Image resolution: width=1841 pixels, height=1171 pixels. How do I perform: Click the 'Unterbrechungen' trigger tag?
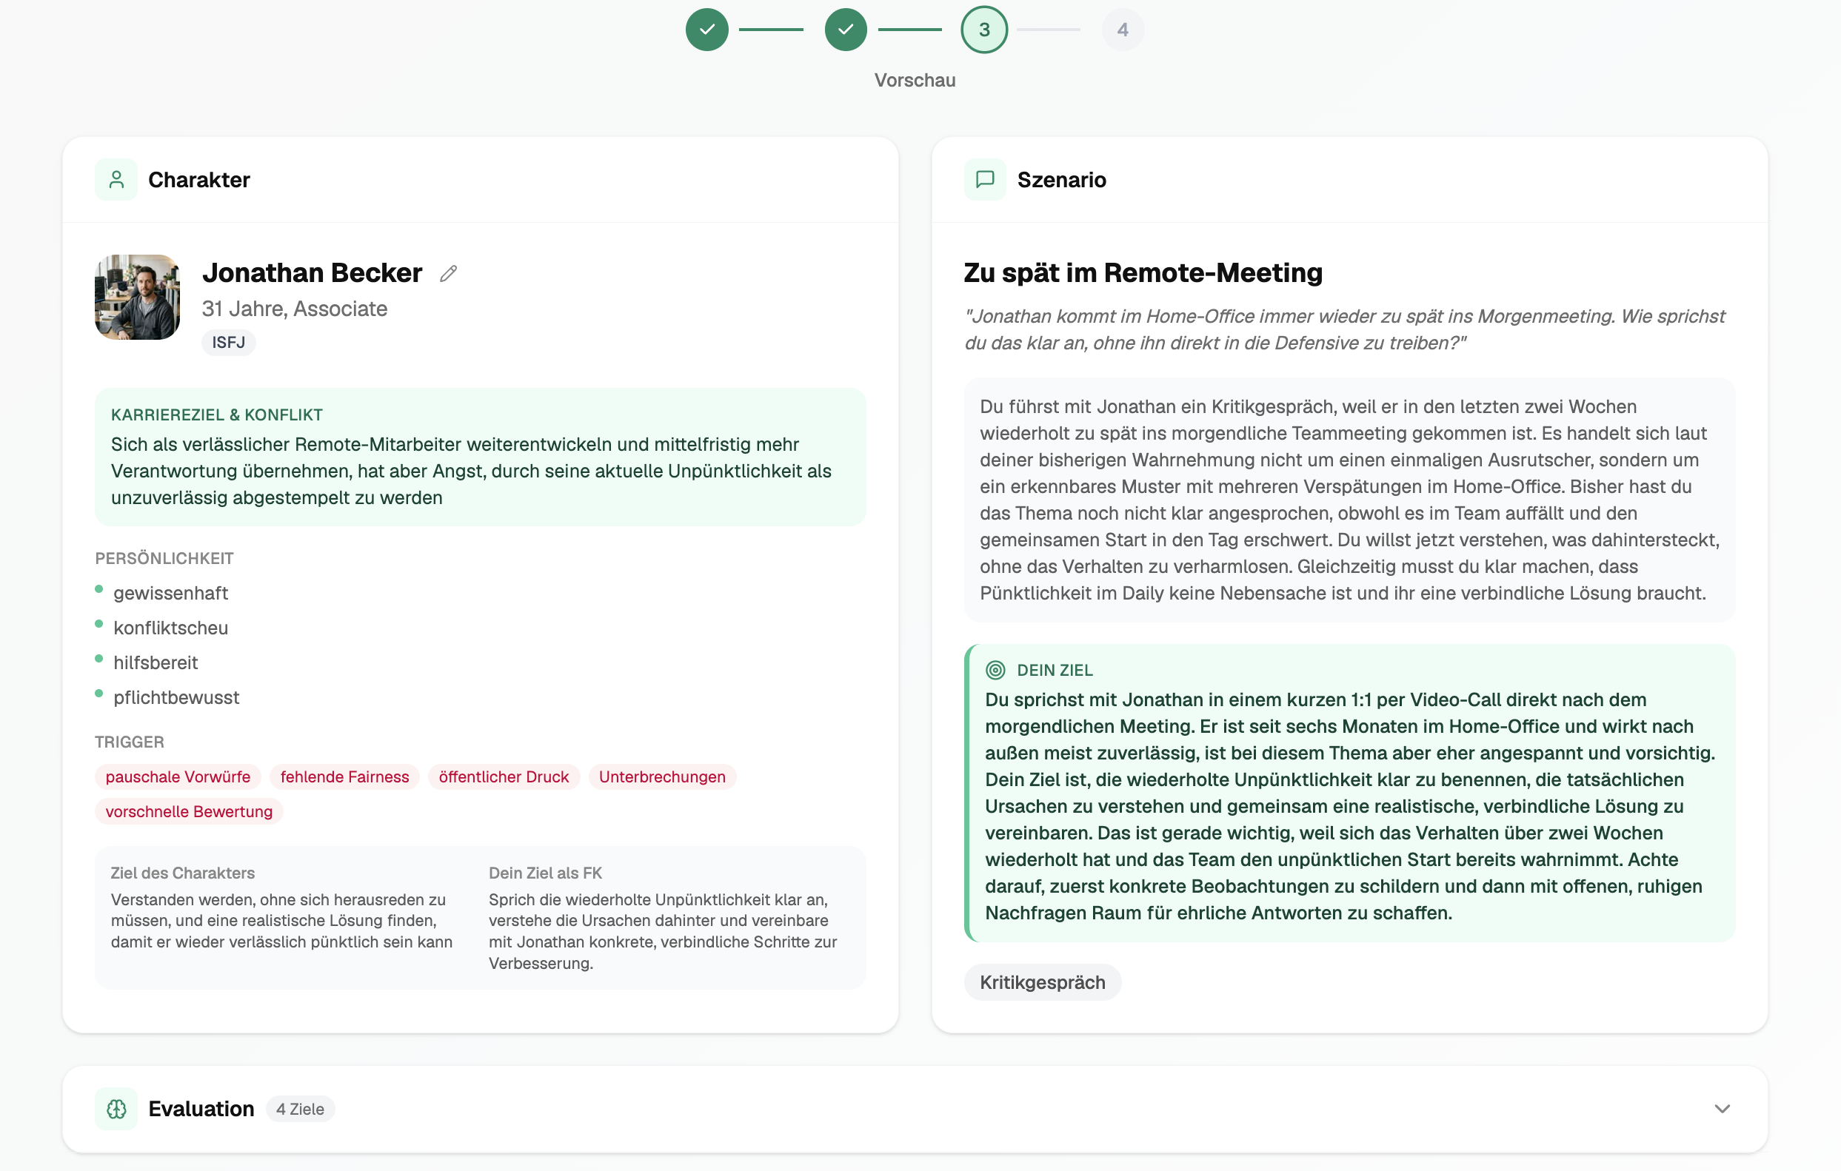661,776
